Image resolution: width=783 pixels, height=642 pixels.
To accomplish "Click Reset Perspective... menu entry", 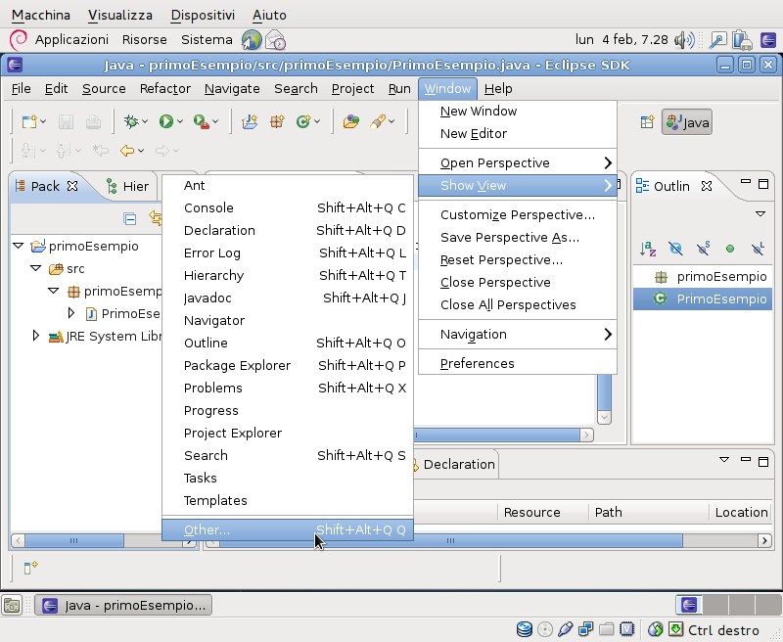I will click(x=518, y=259).
